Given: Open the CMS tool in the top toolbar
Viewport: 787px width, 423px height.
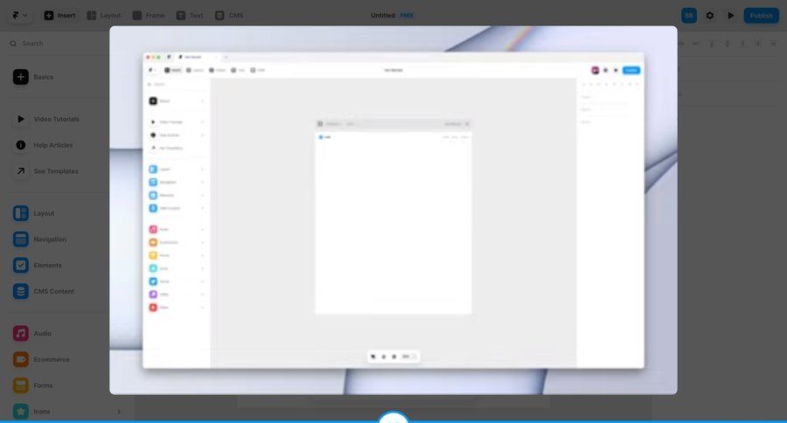Looking at the screenshot, I should tap(229, 16).
